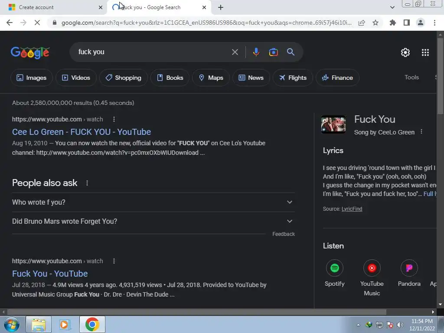Image resolution: width=444 pixels, height=333 pixels.
Task: Stop page loading with the X button
Action: coord(37,23)
